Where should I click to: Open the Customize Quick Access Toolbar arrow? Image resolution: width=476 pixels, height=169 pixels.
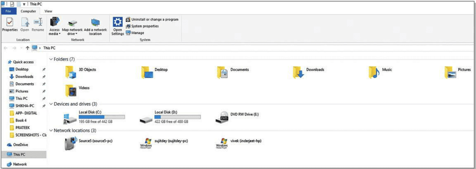(24, 4)
